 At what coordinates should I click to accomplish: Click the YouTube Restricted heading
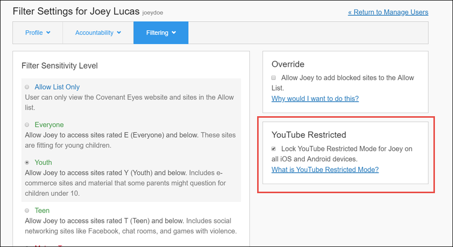click(x=309, y=135)
